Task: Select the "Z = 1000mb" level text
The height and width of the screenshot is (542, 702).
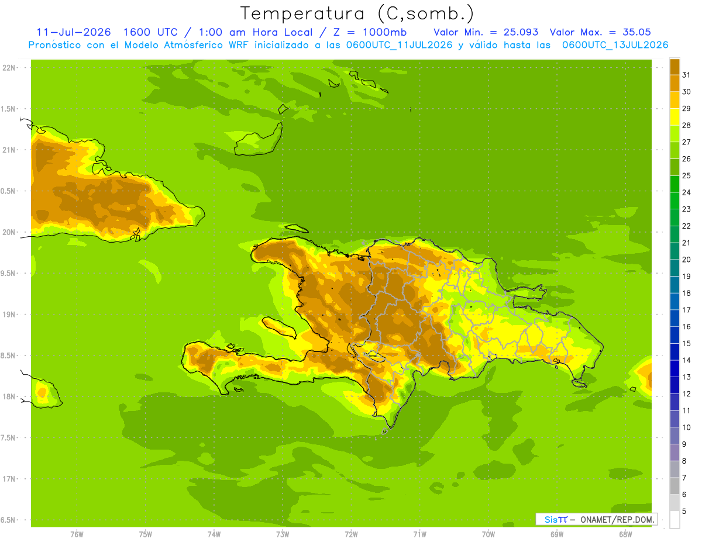Action: (x=370, y=32)
